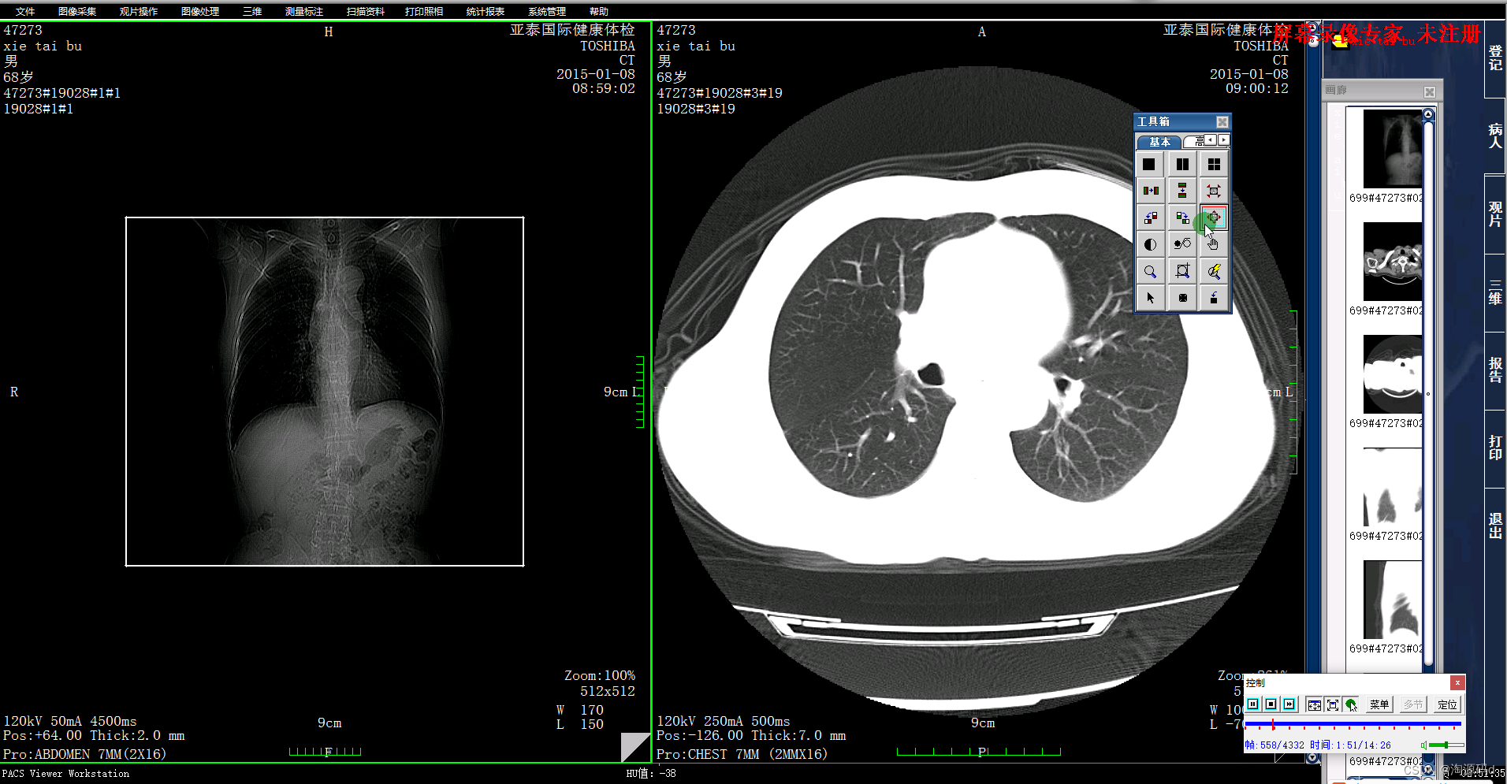Open the 报告 sidebar section

pyautogui.click(x=1495, y=370)
